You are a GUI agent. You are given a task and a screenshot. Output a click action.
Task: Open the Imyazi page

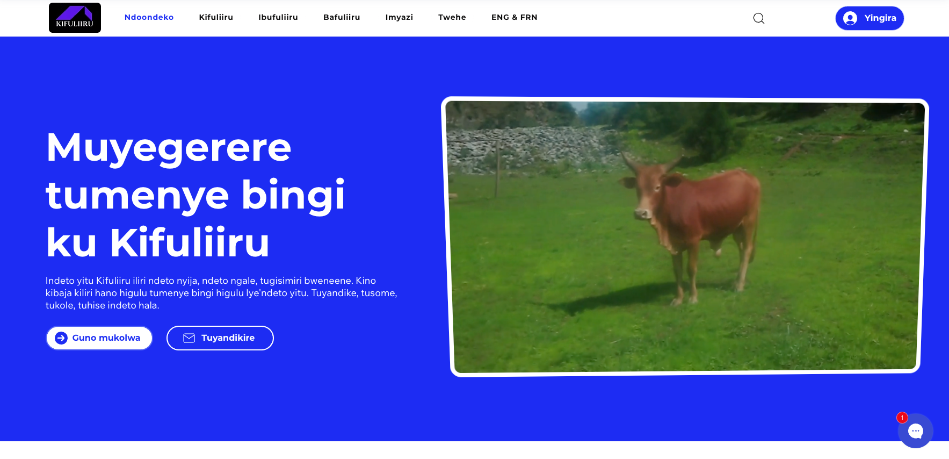[399, 17]
